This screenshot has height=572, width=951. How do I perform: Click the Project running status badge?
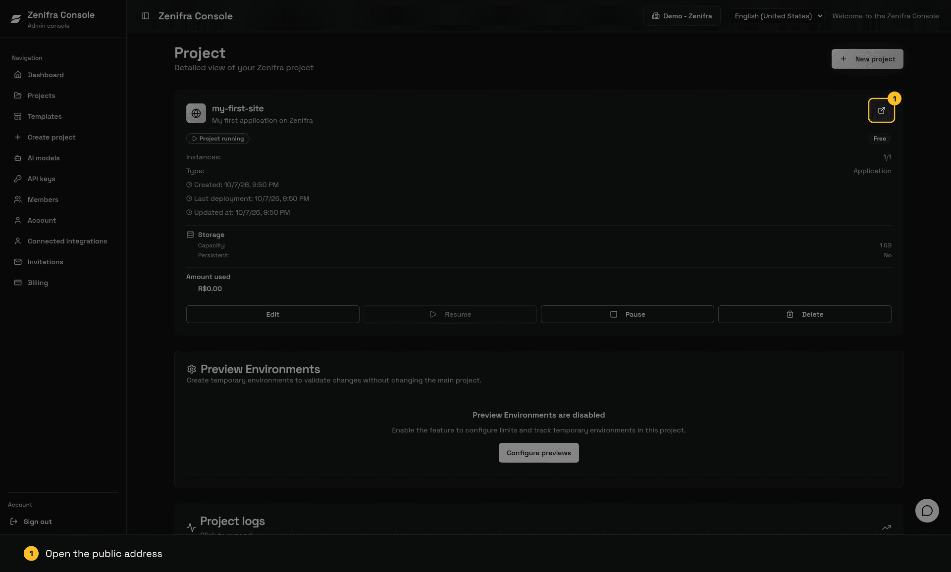[218, 139]
